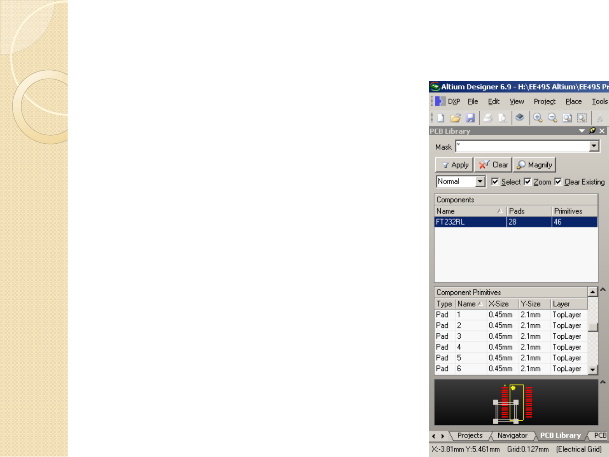This screenshot has height=457, width=609.
Task: Click the Zoom In magnifier icon
Action: 538,118
